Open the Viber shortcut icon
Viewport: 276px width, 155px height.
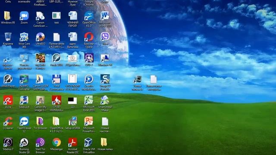tap(105, 37)
